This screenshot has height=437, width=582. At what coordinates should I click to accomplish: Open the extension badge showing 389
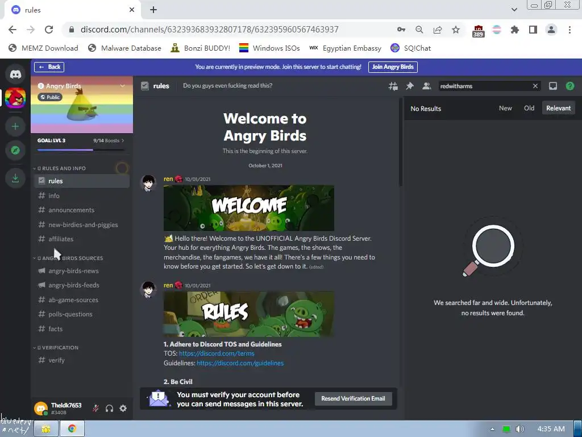point(478,31)
